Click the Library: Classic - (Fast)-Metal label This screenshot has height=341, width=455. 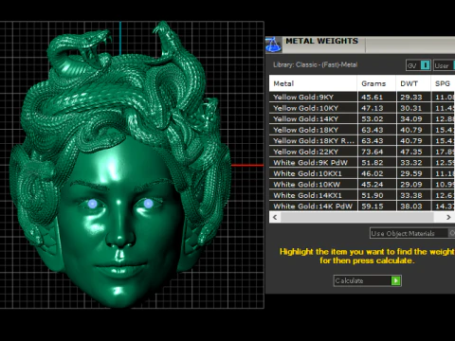315,64
